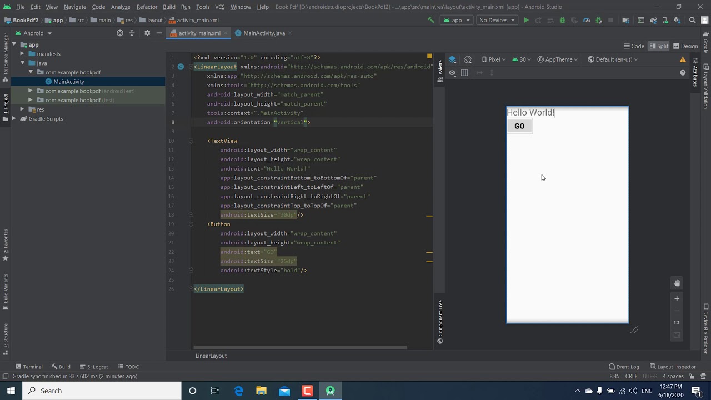Screen dimensions: 711x400
Task: Rotate preview orientation icon
Action: [468, 59]
